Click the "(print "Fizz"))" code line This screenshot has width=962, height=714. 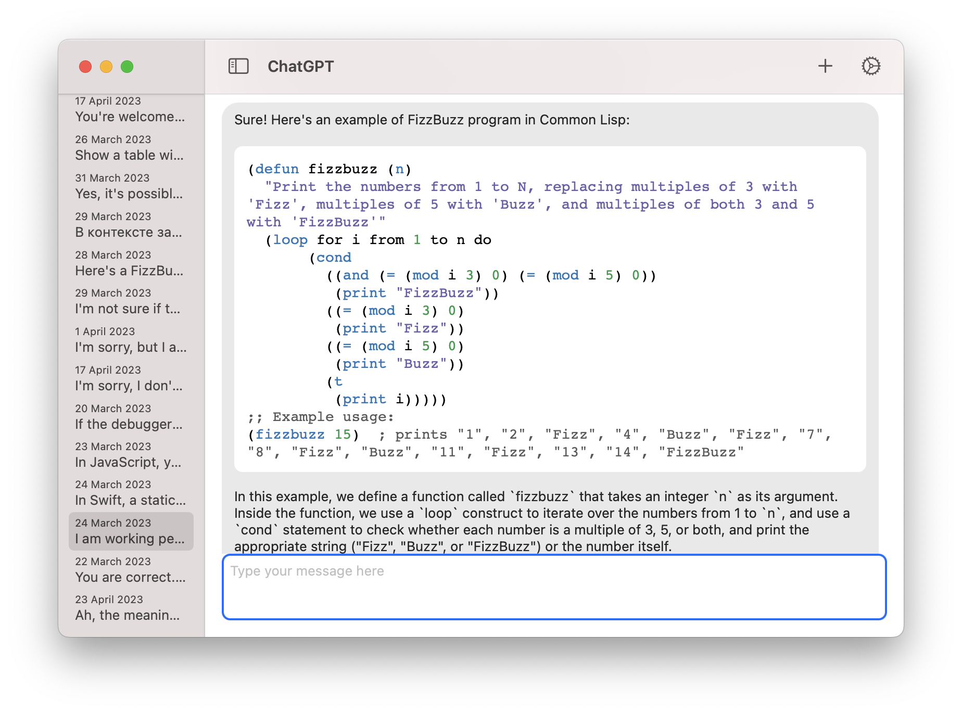pos(400,328)
